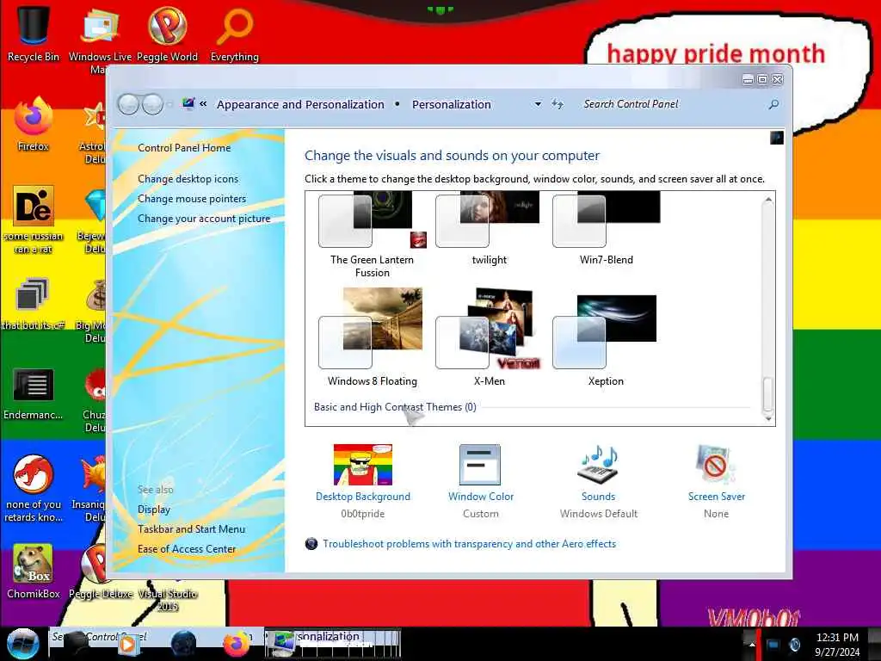Image resolution: width=881 pixels, height=661 pixels.
Task: Select the Win7-Blend theme
Action: pos(607,229)
